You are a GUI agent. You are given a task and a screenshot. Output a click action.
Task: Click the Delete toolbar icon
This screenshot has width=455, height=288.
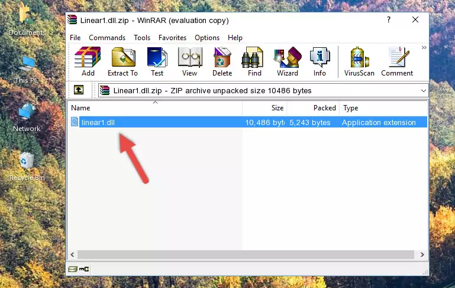tap(222, 61)
